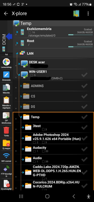Tap the alarm clock status icon
Image resolution: width=94 pixels, height=202 pixels.
pyautogui.click(x=71, y=4)
